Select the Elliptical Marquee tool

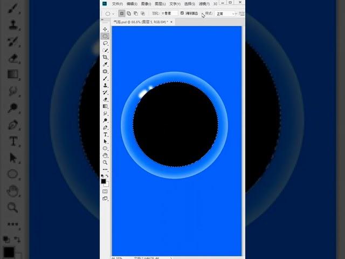[105, 36]
